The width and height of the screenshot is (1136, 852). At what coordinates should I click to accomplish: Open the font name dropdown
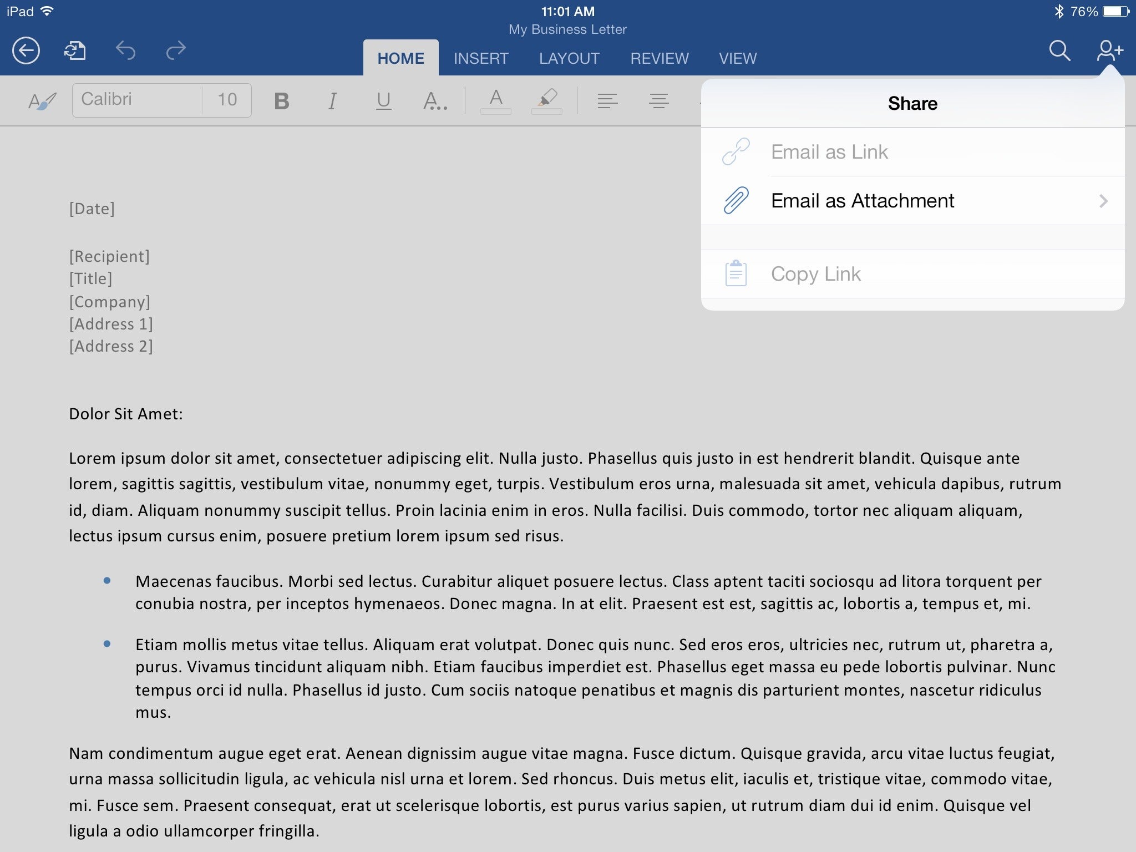click(x=140, y=98)
